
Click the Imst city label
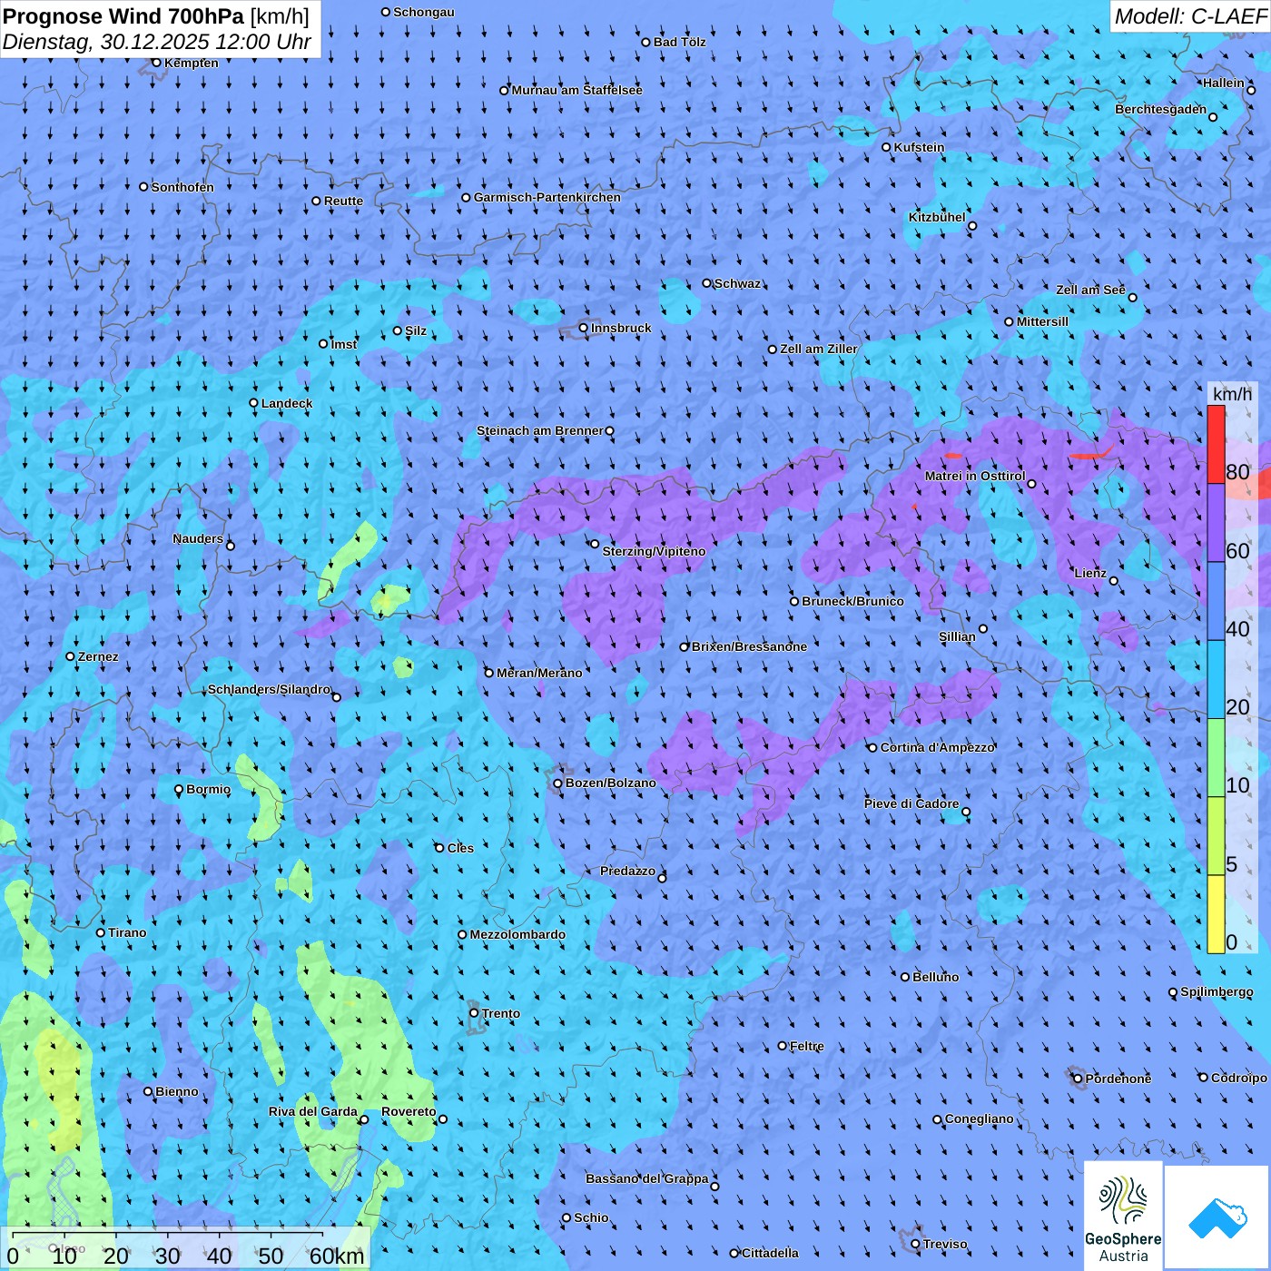tap(344, 344)
